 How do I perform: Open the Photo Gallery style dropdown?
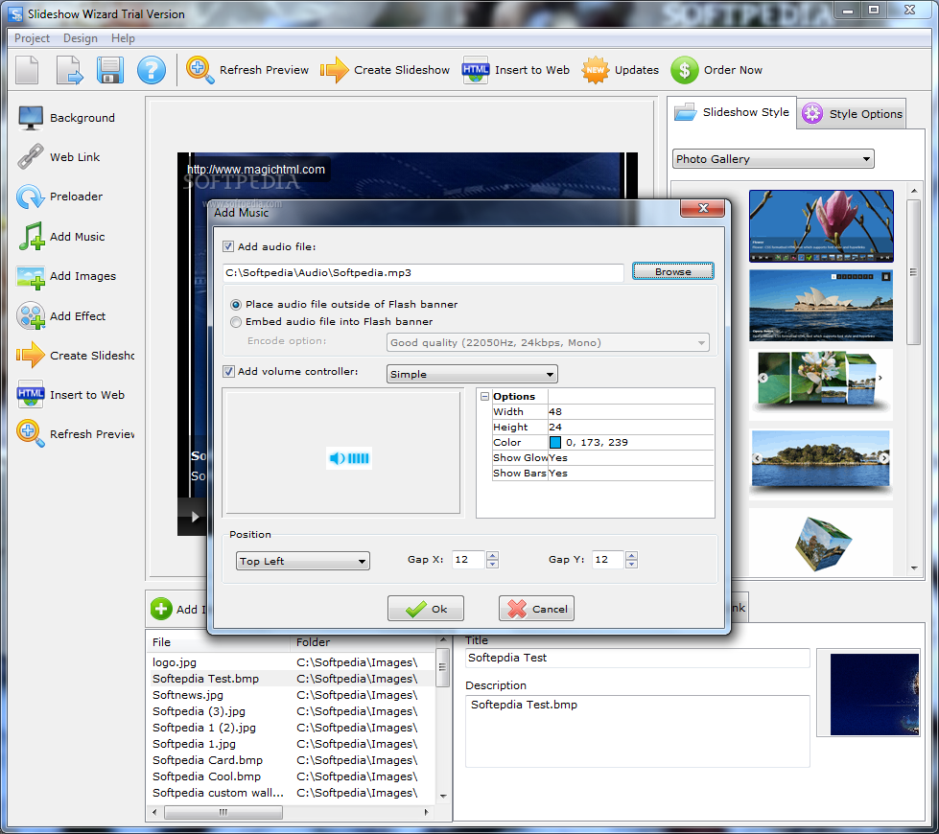coord(773,159)
